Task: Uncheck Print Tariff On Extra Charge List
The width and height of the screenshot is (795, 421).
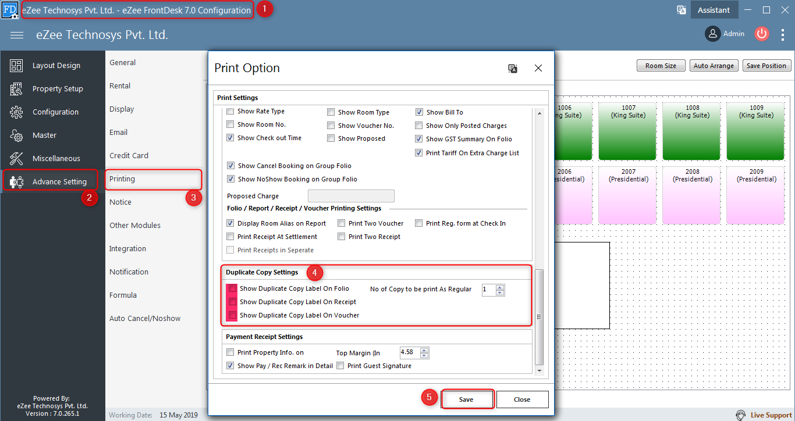Action: point(420,153)
